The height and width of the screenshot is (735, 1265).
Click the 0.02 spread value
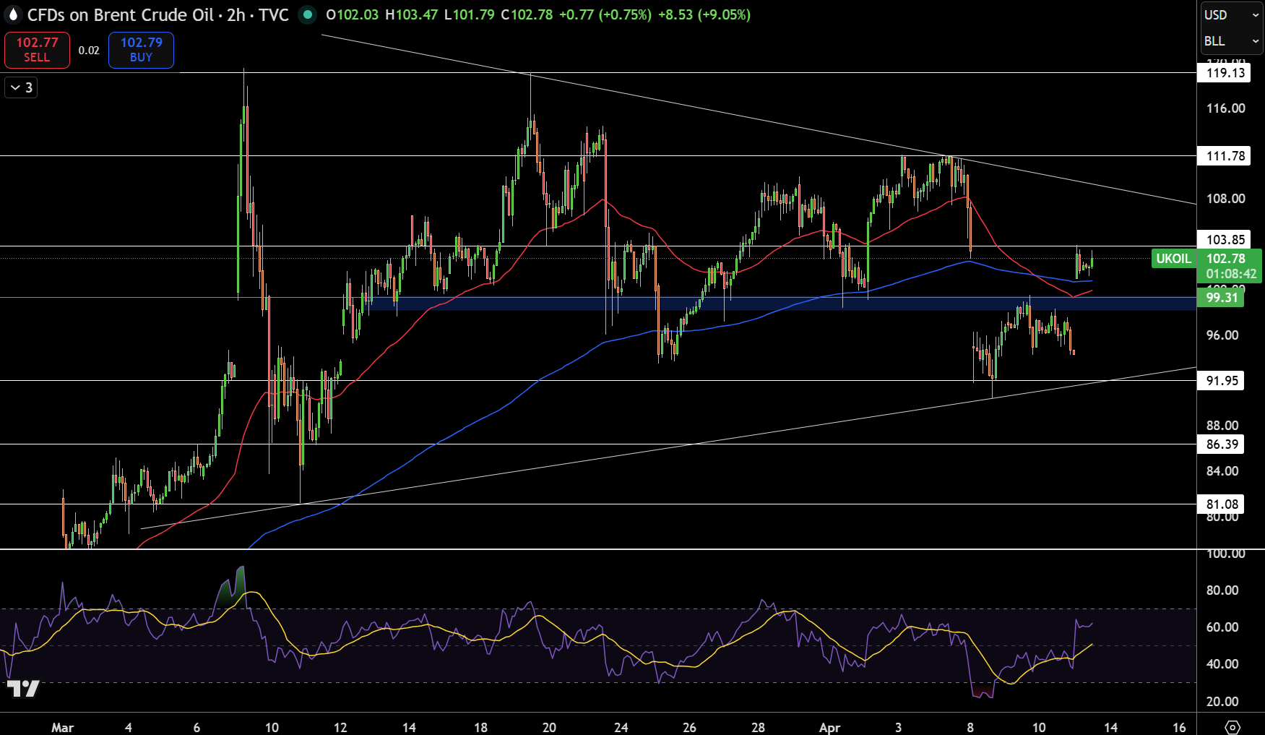click(x=89, y=51)
